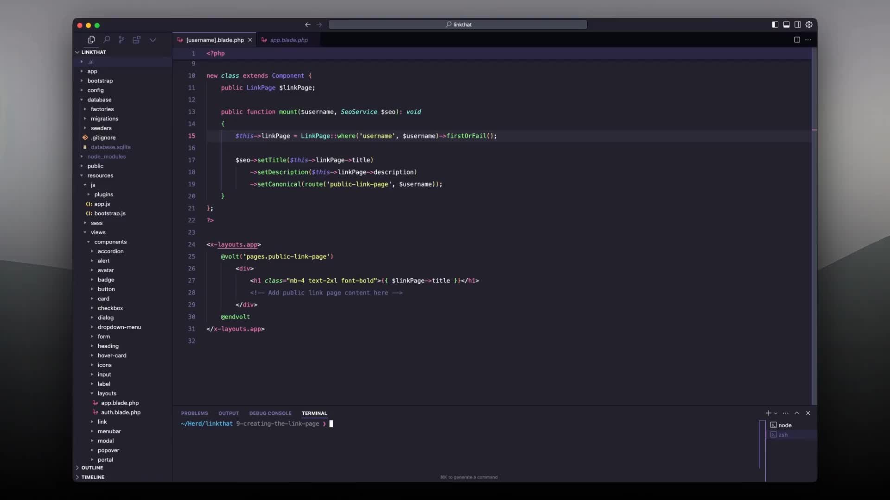Close the [username].blade.php tab
Screen dimensions: 890x500
250,40
